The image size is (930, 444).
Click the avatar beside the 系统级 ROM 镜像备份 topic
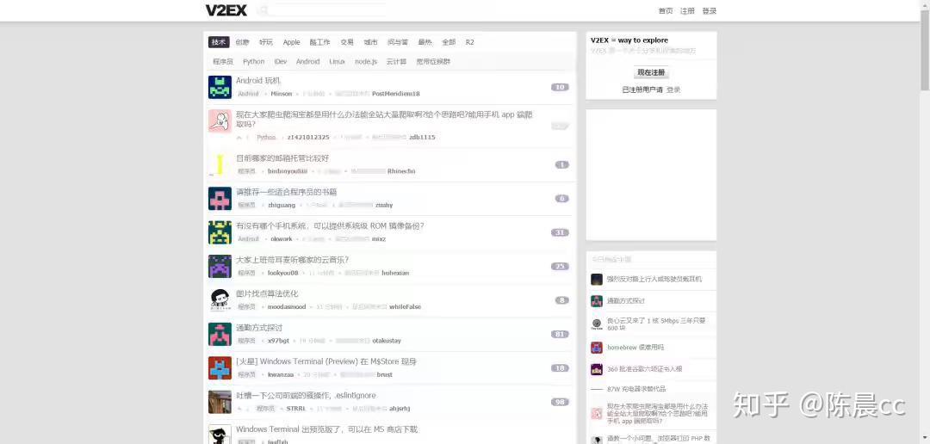click(x=220, y=232)
